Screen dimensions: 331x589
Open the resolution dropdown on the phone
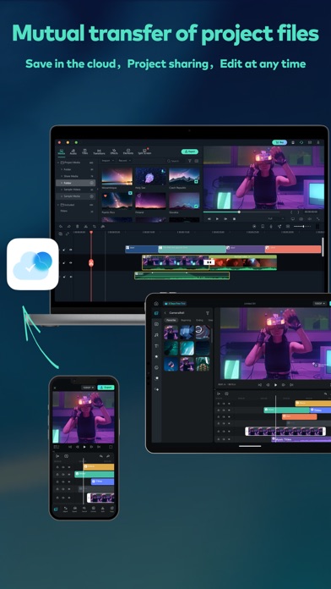(x=89, y=388)
